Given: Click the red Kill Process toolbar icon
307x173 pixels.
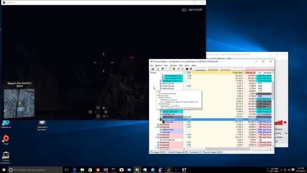Looking at the screenshot, I should (182, 69).
